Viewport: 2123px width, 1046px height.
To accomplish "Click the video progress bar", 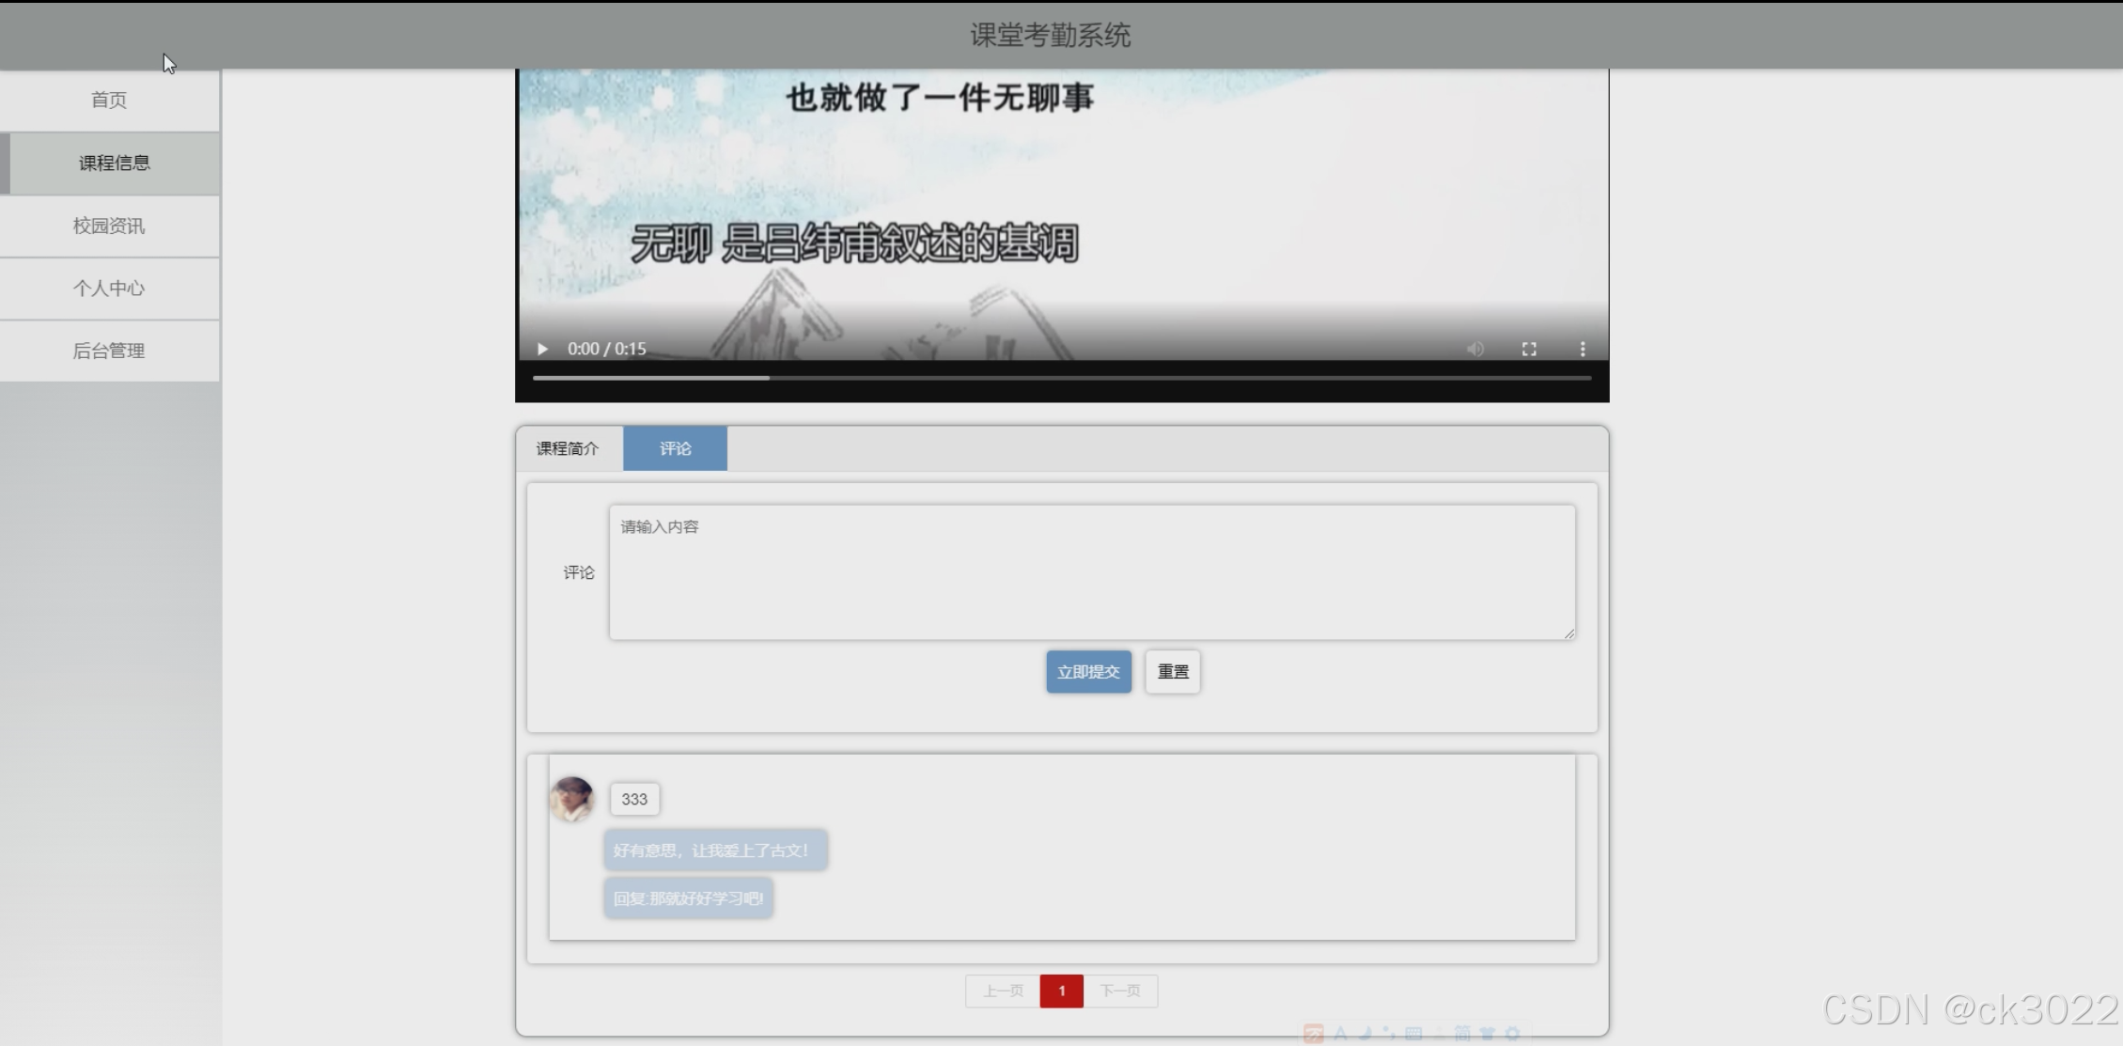I will tap(1062, 378).
